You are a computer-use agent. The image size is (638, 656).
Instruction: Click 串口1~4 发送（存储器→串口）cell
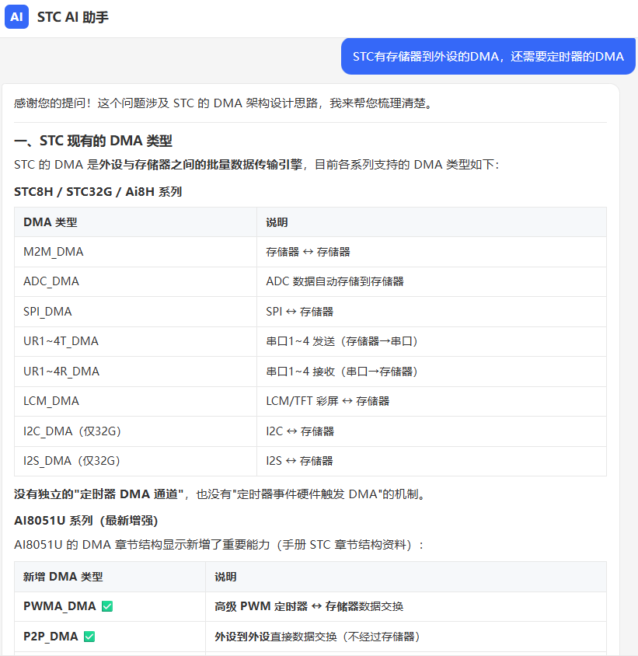pyautogui.click(x=432, y=341)
